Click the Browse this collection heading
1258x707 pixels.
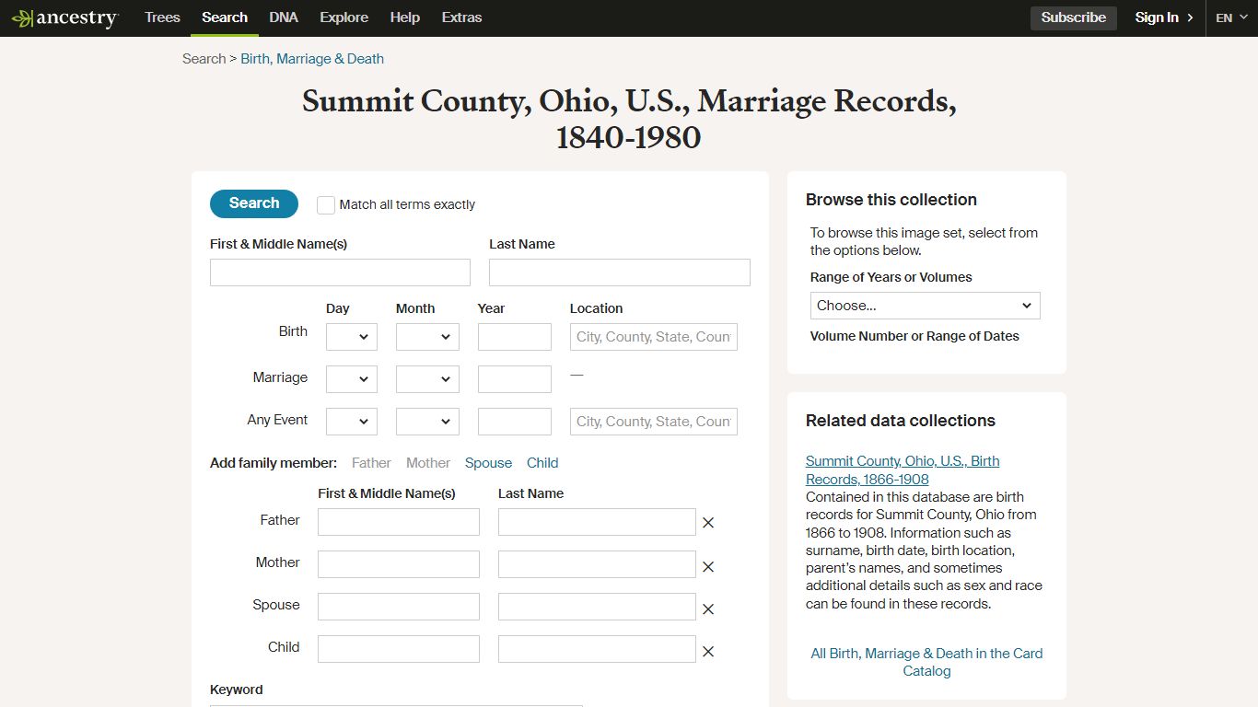coord(891,200)
